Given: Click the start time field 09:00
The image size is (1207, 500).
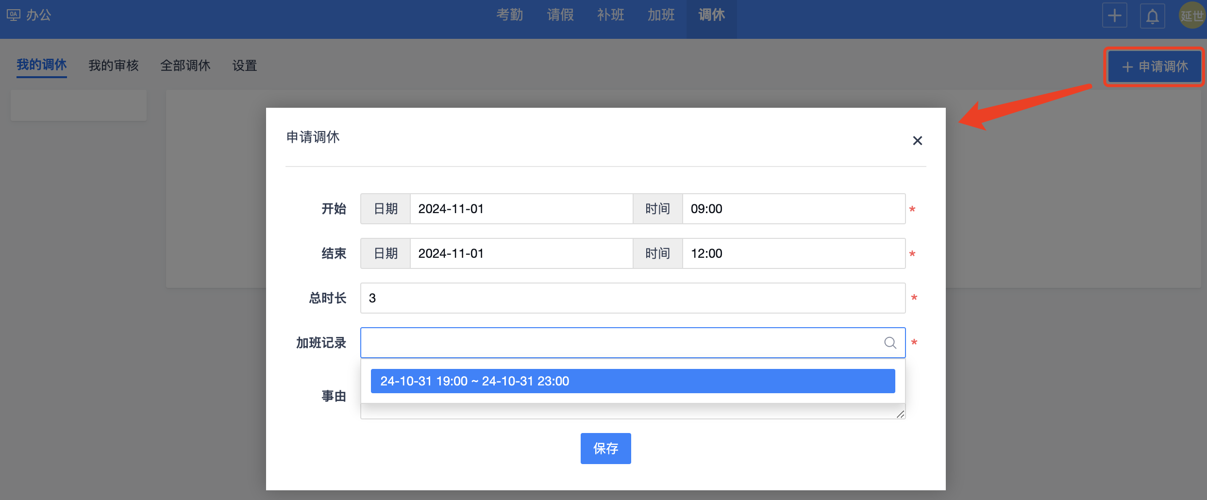Looking at the screenshot, I should pyautogui.click(x=793, y=209).
